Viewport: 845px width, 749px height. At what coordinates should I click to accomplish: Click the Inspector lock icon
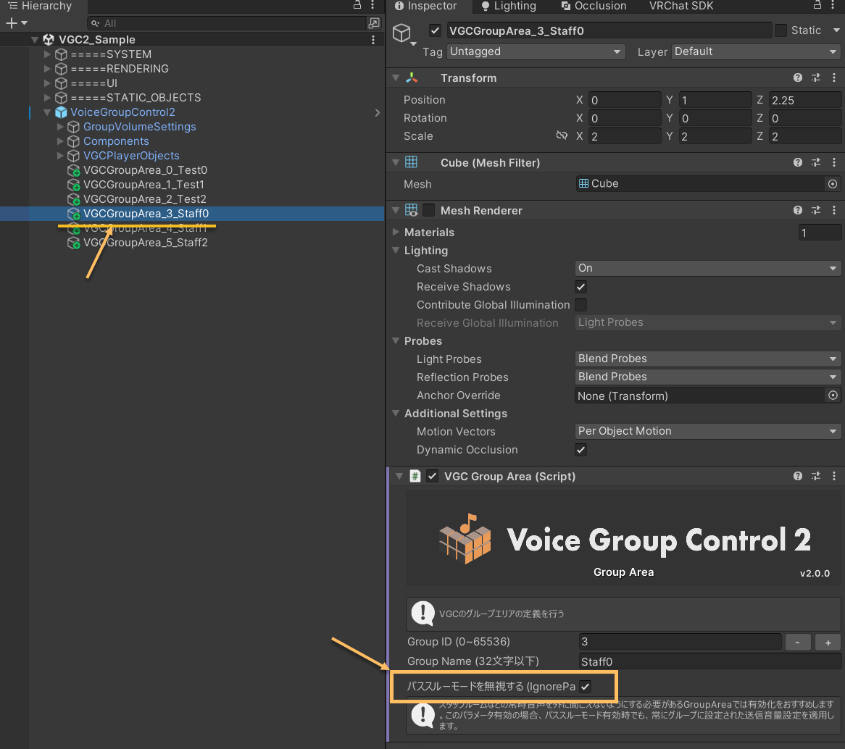[x=817, y=5]
